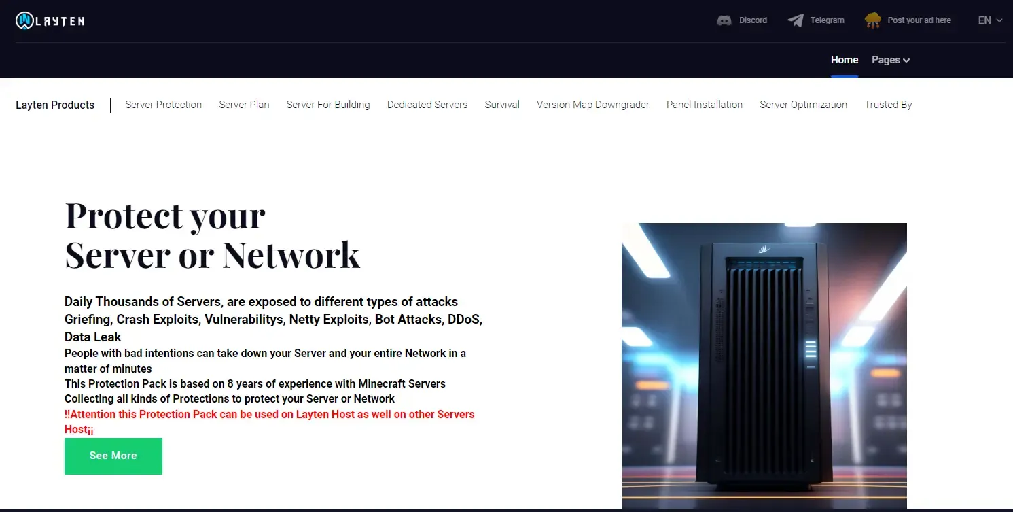The height and width of the screenshot is (512, 1013).
Task: Click the Layten Products label
Action: (x=55, y=105)
